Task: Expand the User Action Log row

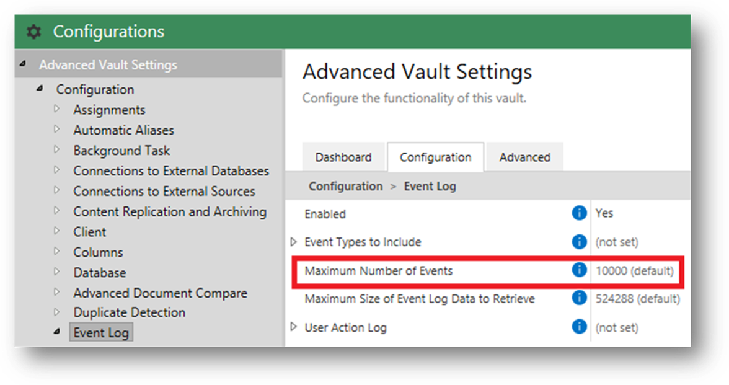Action: 293,327
